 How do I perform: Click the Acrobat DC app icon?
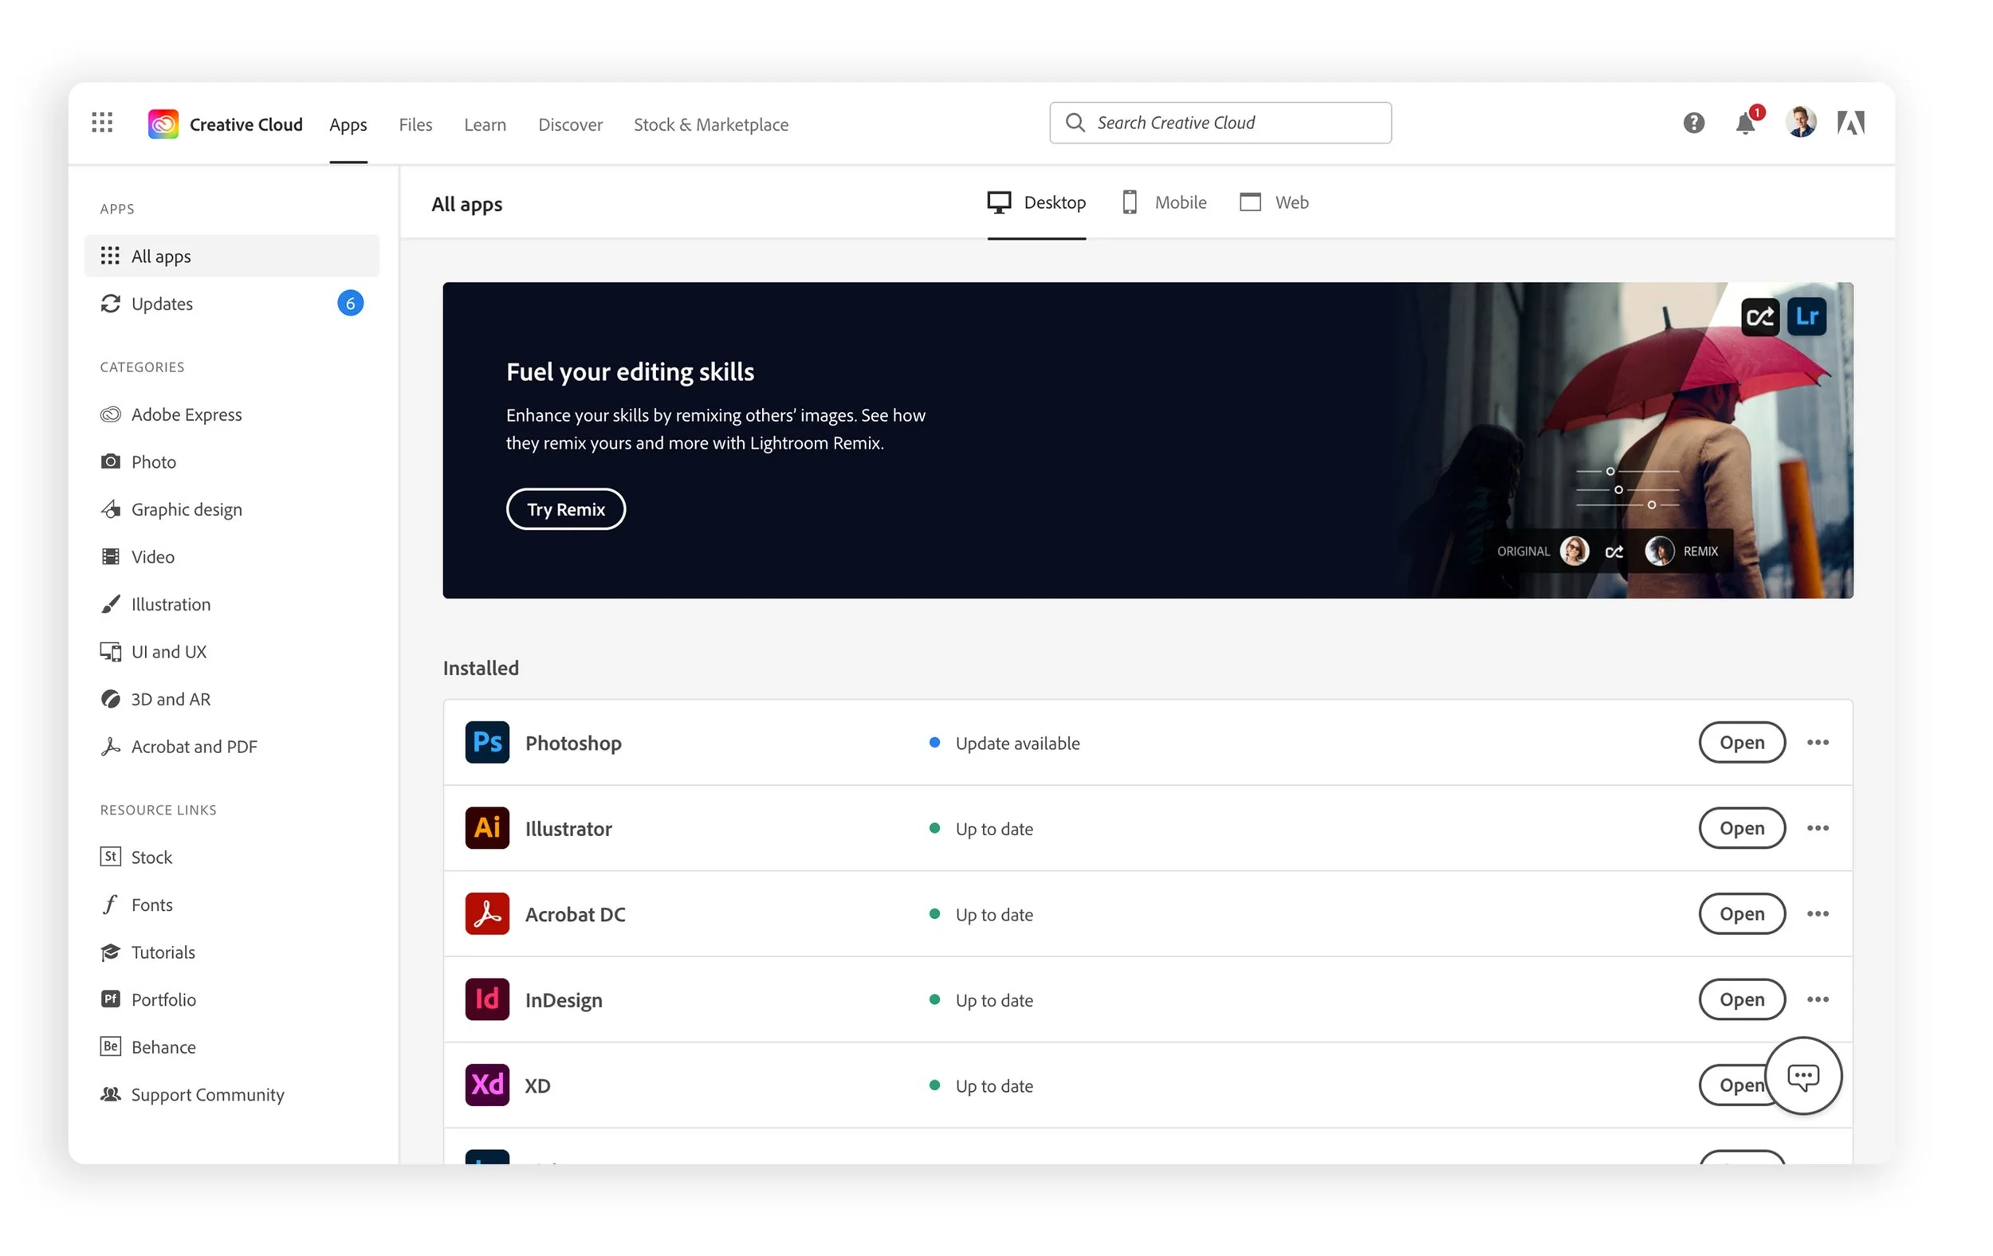point(486,913)
